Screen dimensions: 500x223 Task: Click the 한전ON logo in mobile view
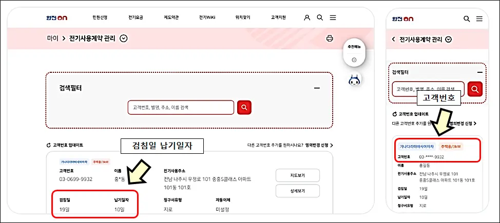coord(403,19)
